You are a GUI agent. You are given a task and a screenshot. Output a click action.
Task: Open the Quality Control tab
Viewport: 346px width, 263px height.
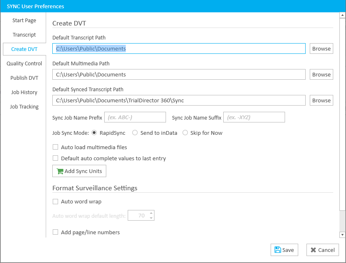click(x=24, y=63)
